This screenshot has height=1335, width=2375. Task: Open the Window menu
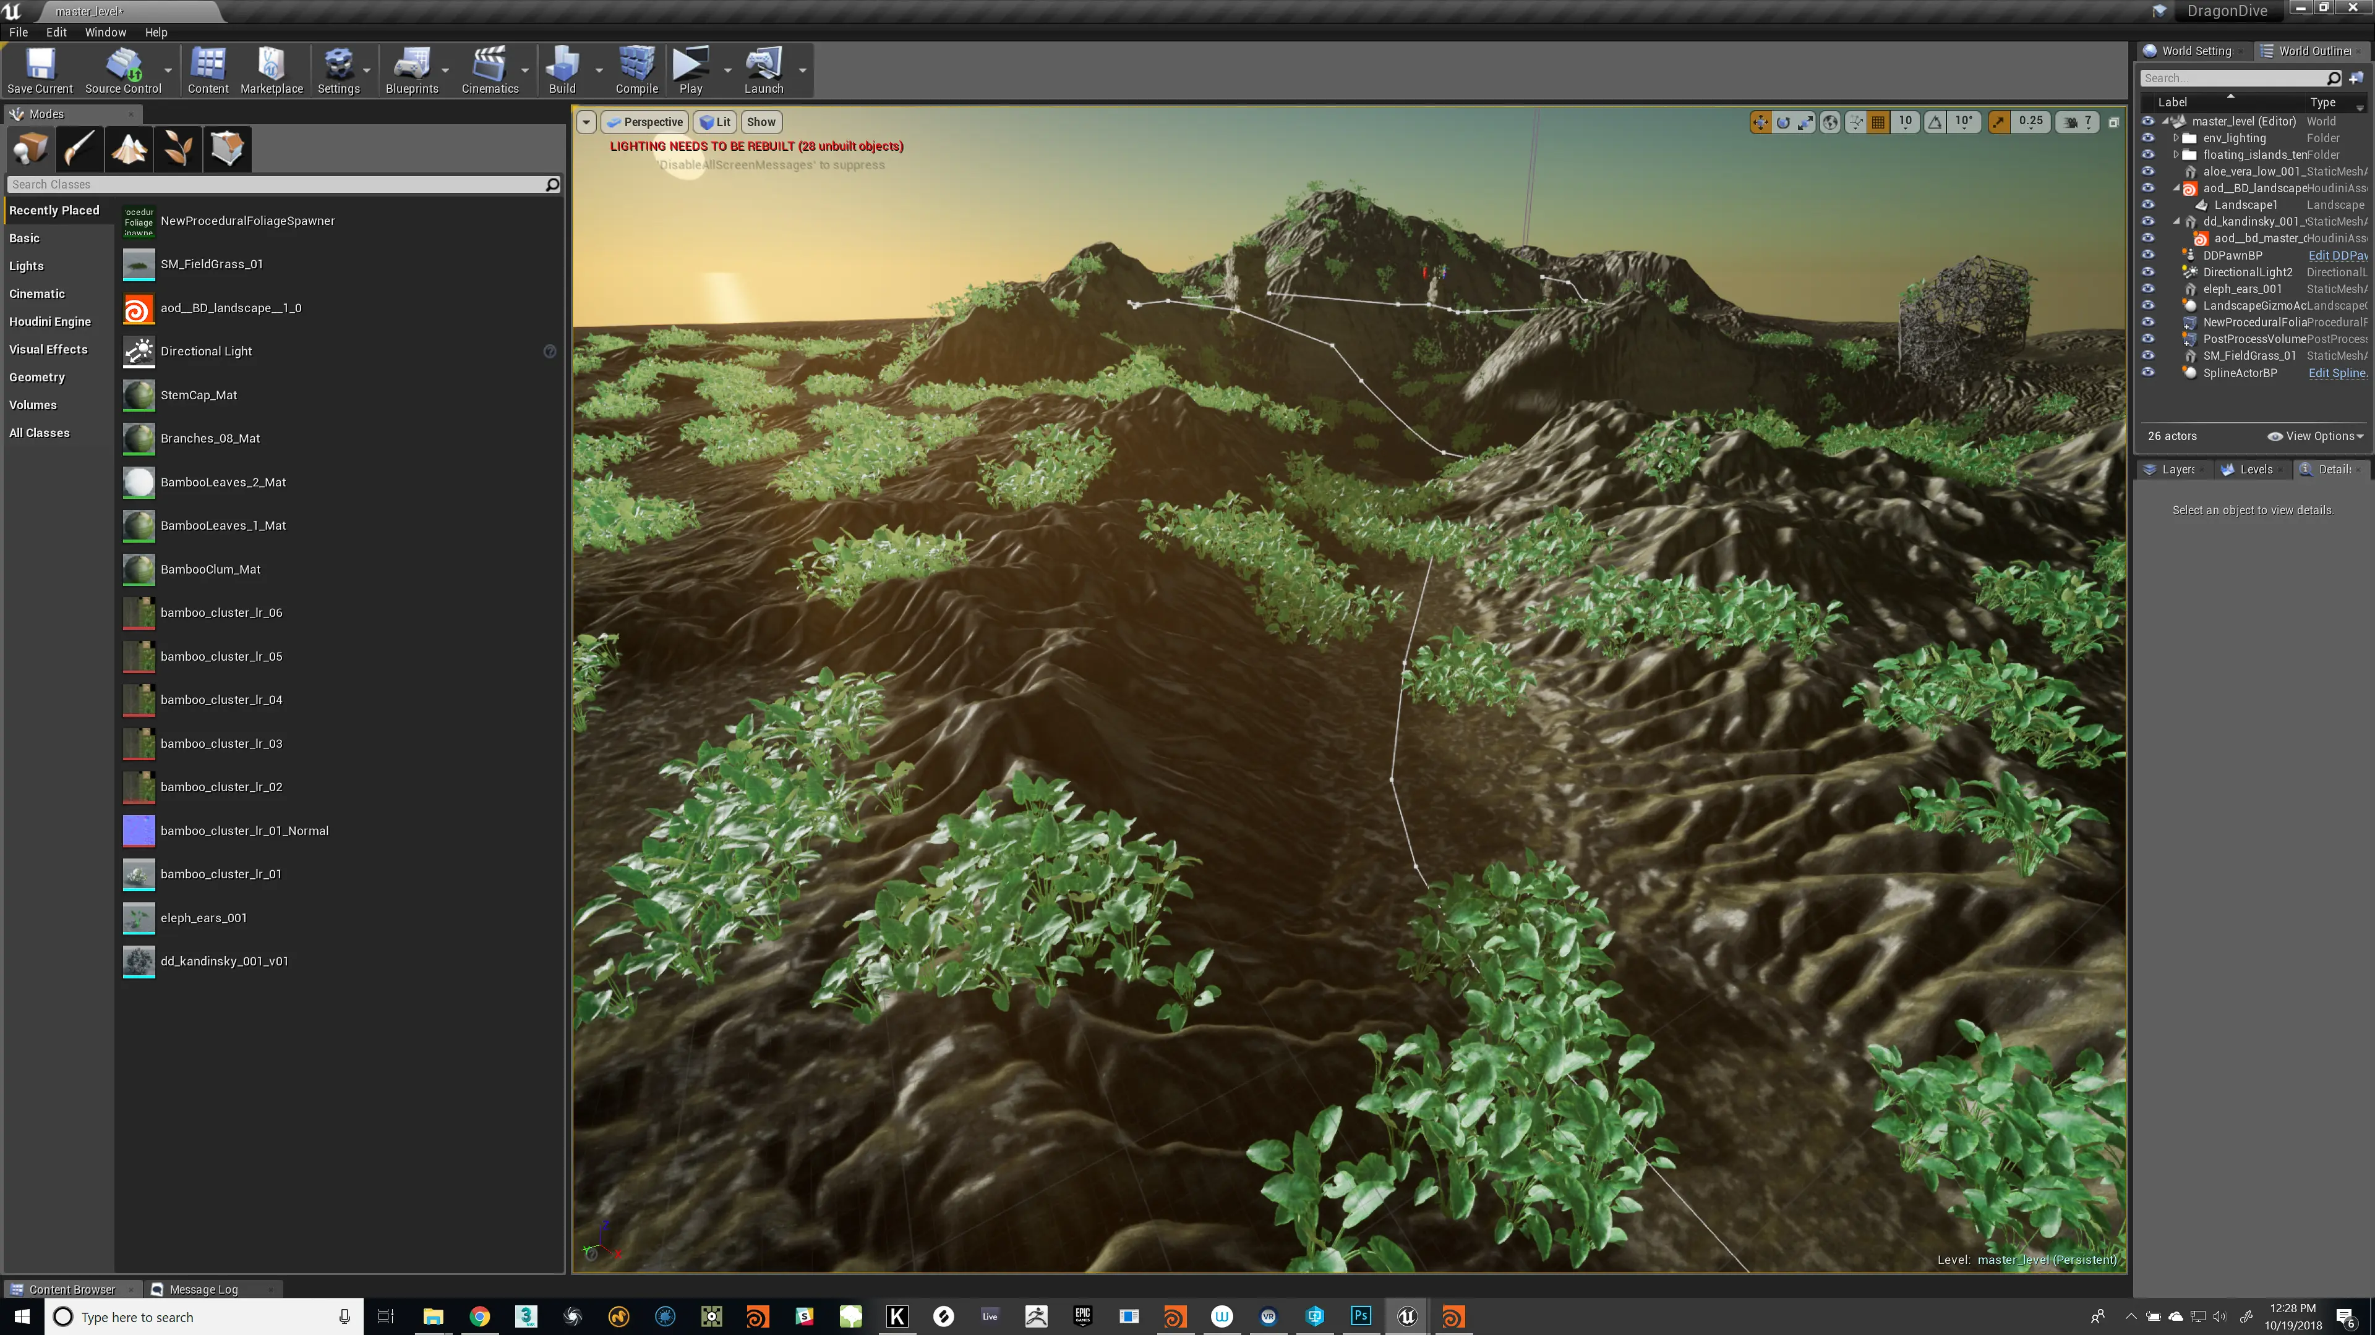(x=105, y=32)
